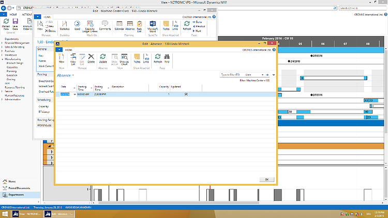Screen dimensions: 388x218
Task: Open help icon in Absence window
Action: pos(274,50)
